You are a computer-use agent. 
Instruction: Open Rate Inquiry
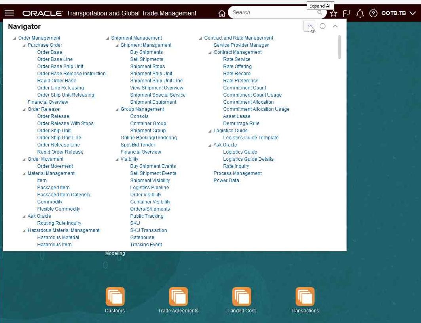tap(236, 166)
